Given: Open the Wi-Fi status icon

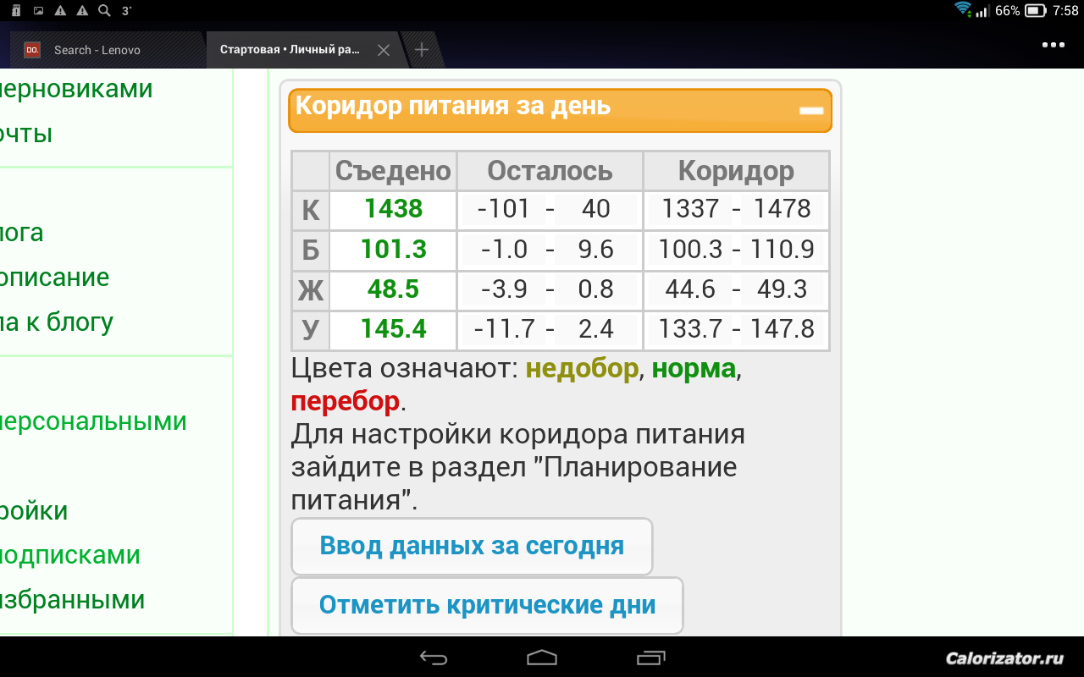Looking at the screenshot, I should pyautogui.click(x=963, y=10).
